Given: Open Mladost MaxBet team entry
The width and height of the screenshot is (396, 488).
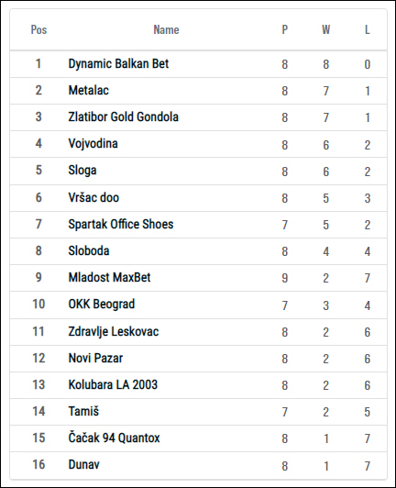Looking at the screenshot, I should coord(109,277).
